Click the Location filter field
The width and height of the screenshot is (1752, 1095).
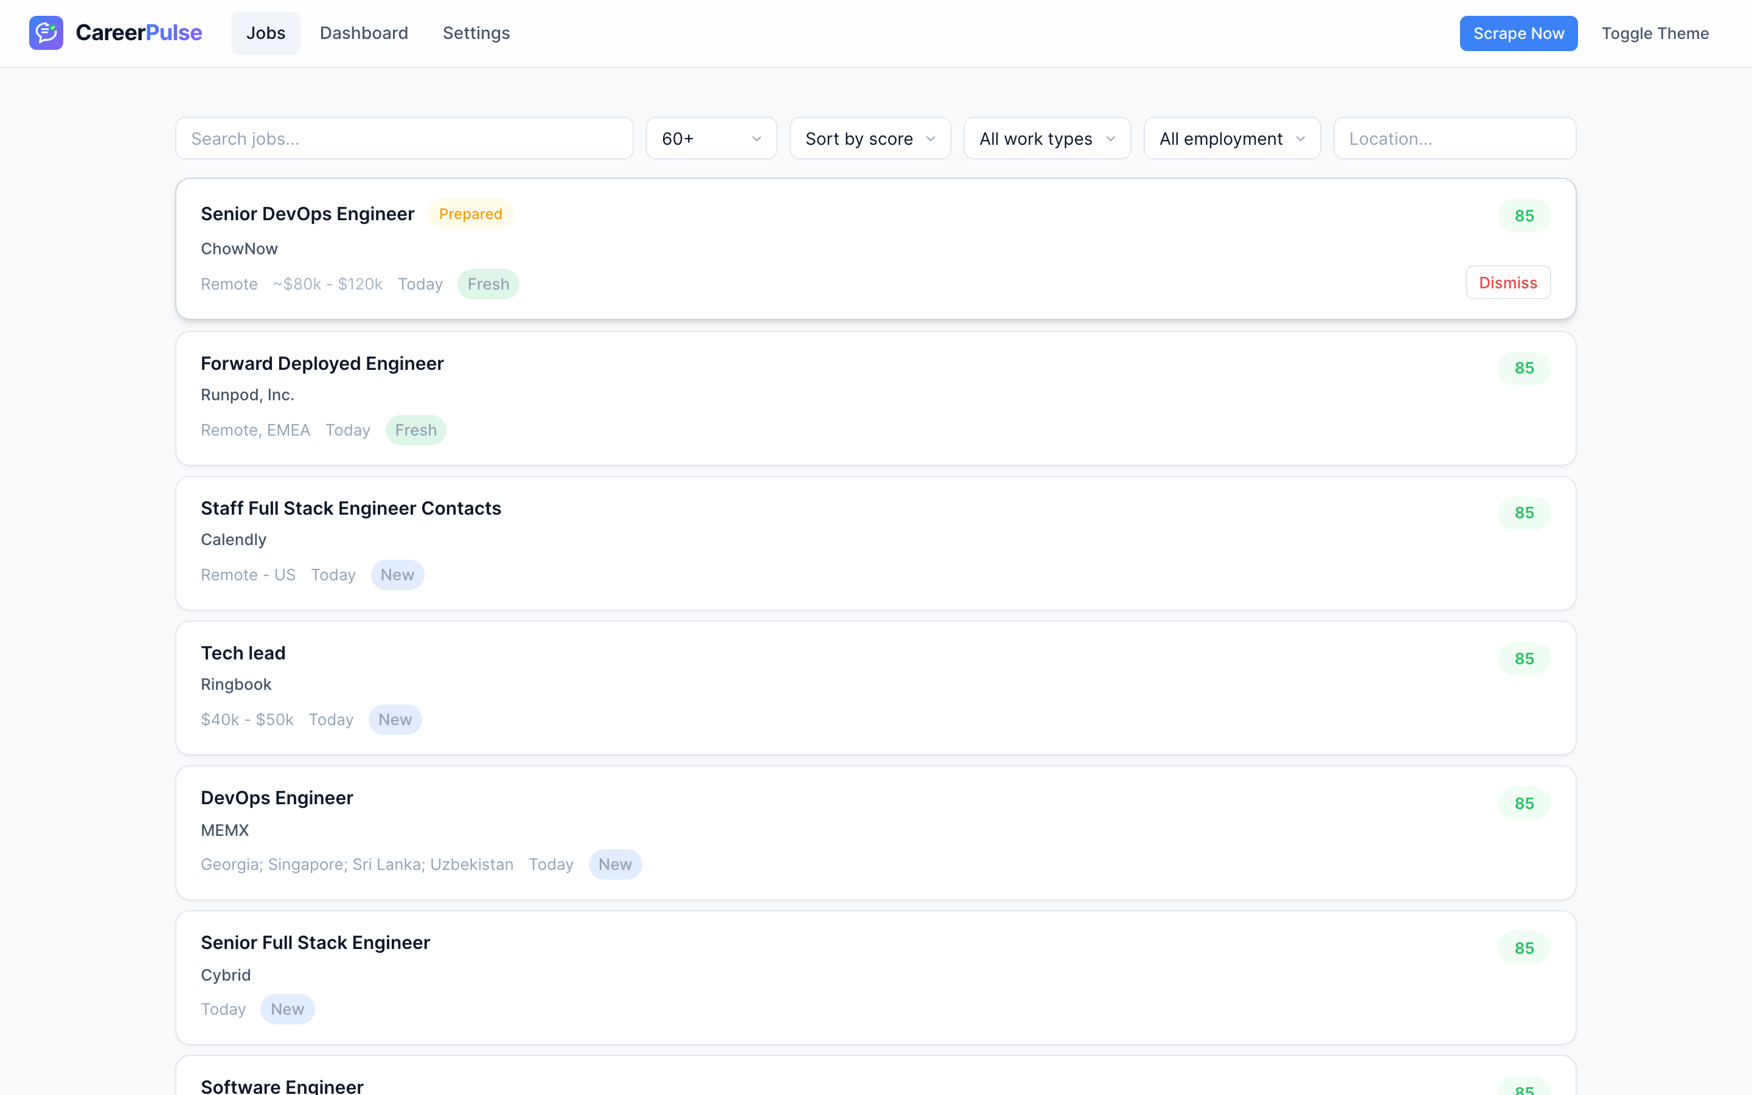point(1455,137)
